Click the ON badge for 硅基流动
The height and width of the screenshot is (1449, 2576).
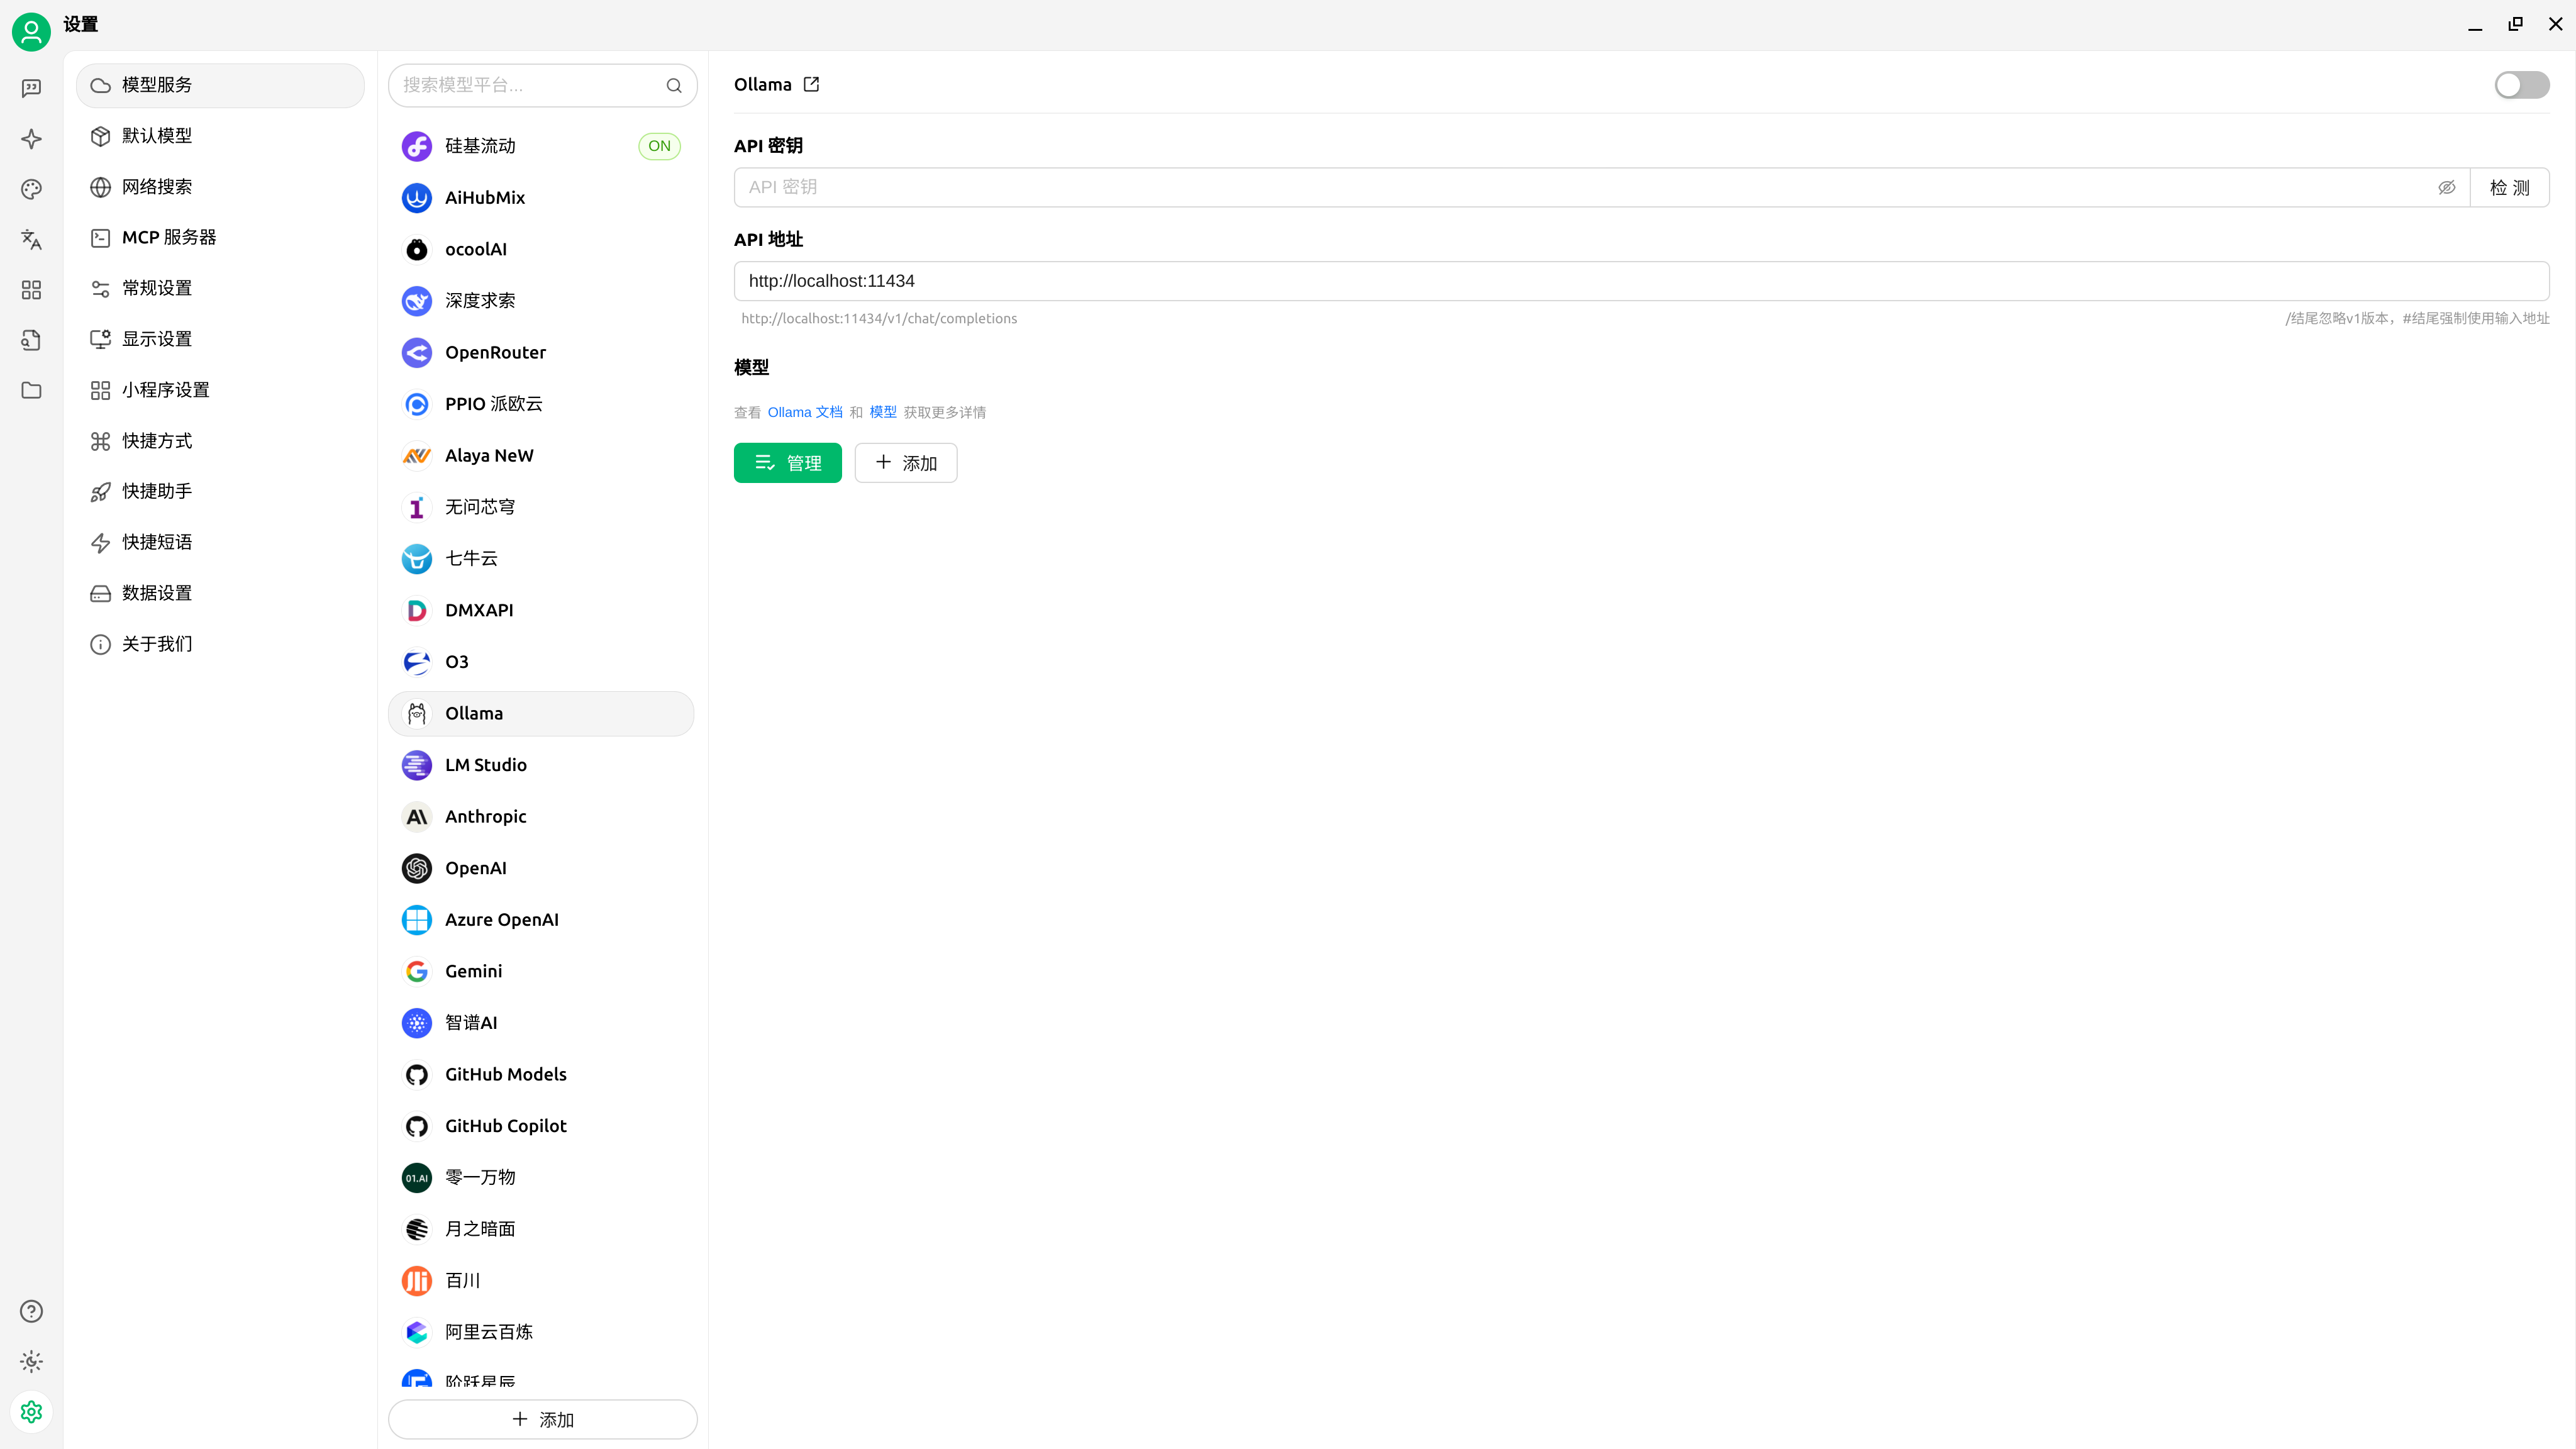[659, 146]
